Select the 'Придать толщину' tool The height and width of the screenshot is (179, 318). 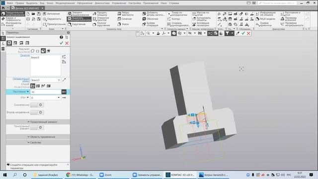[100, 14]
